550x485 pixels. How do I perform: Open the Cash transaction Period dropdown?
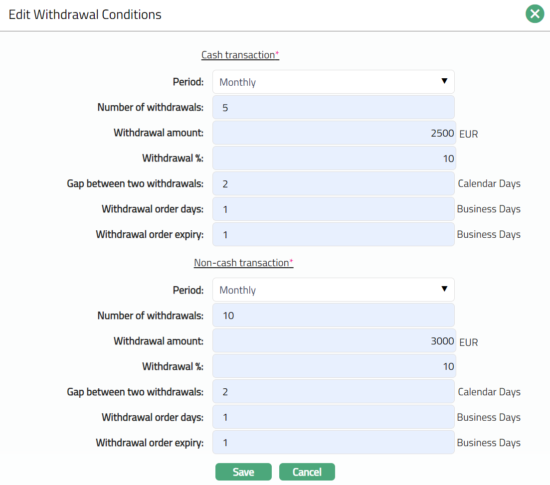(x=333, y=82)
